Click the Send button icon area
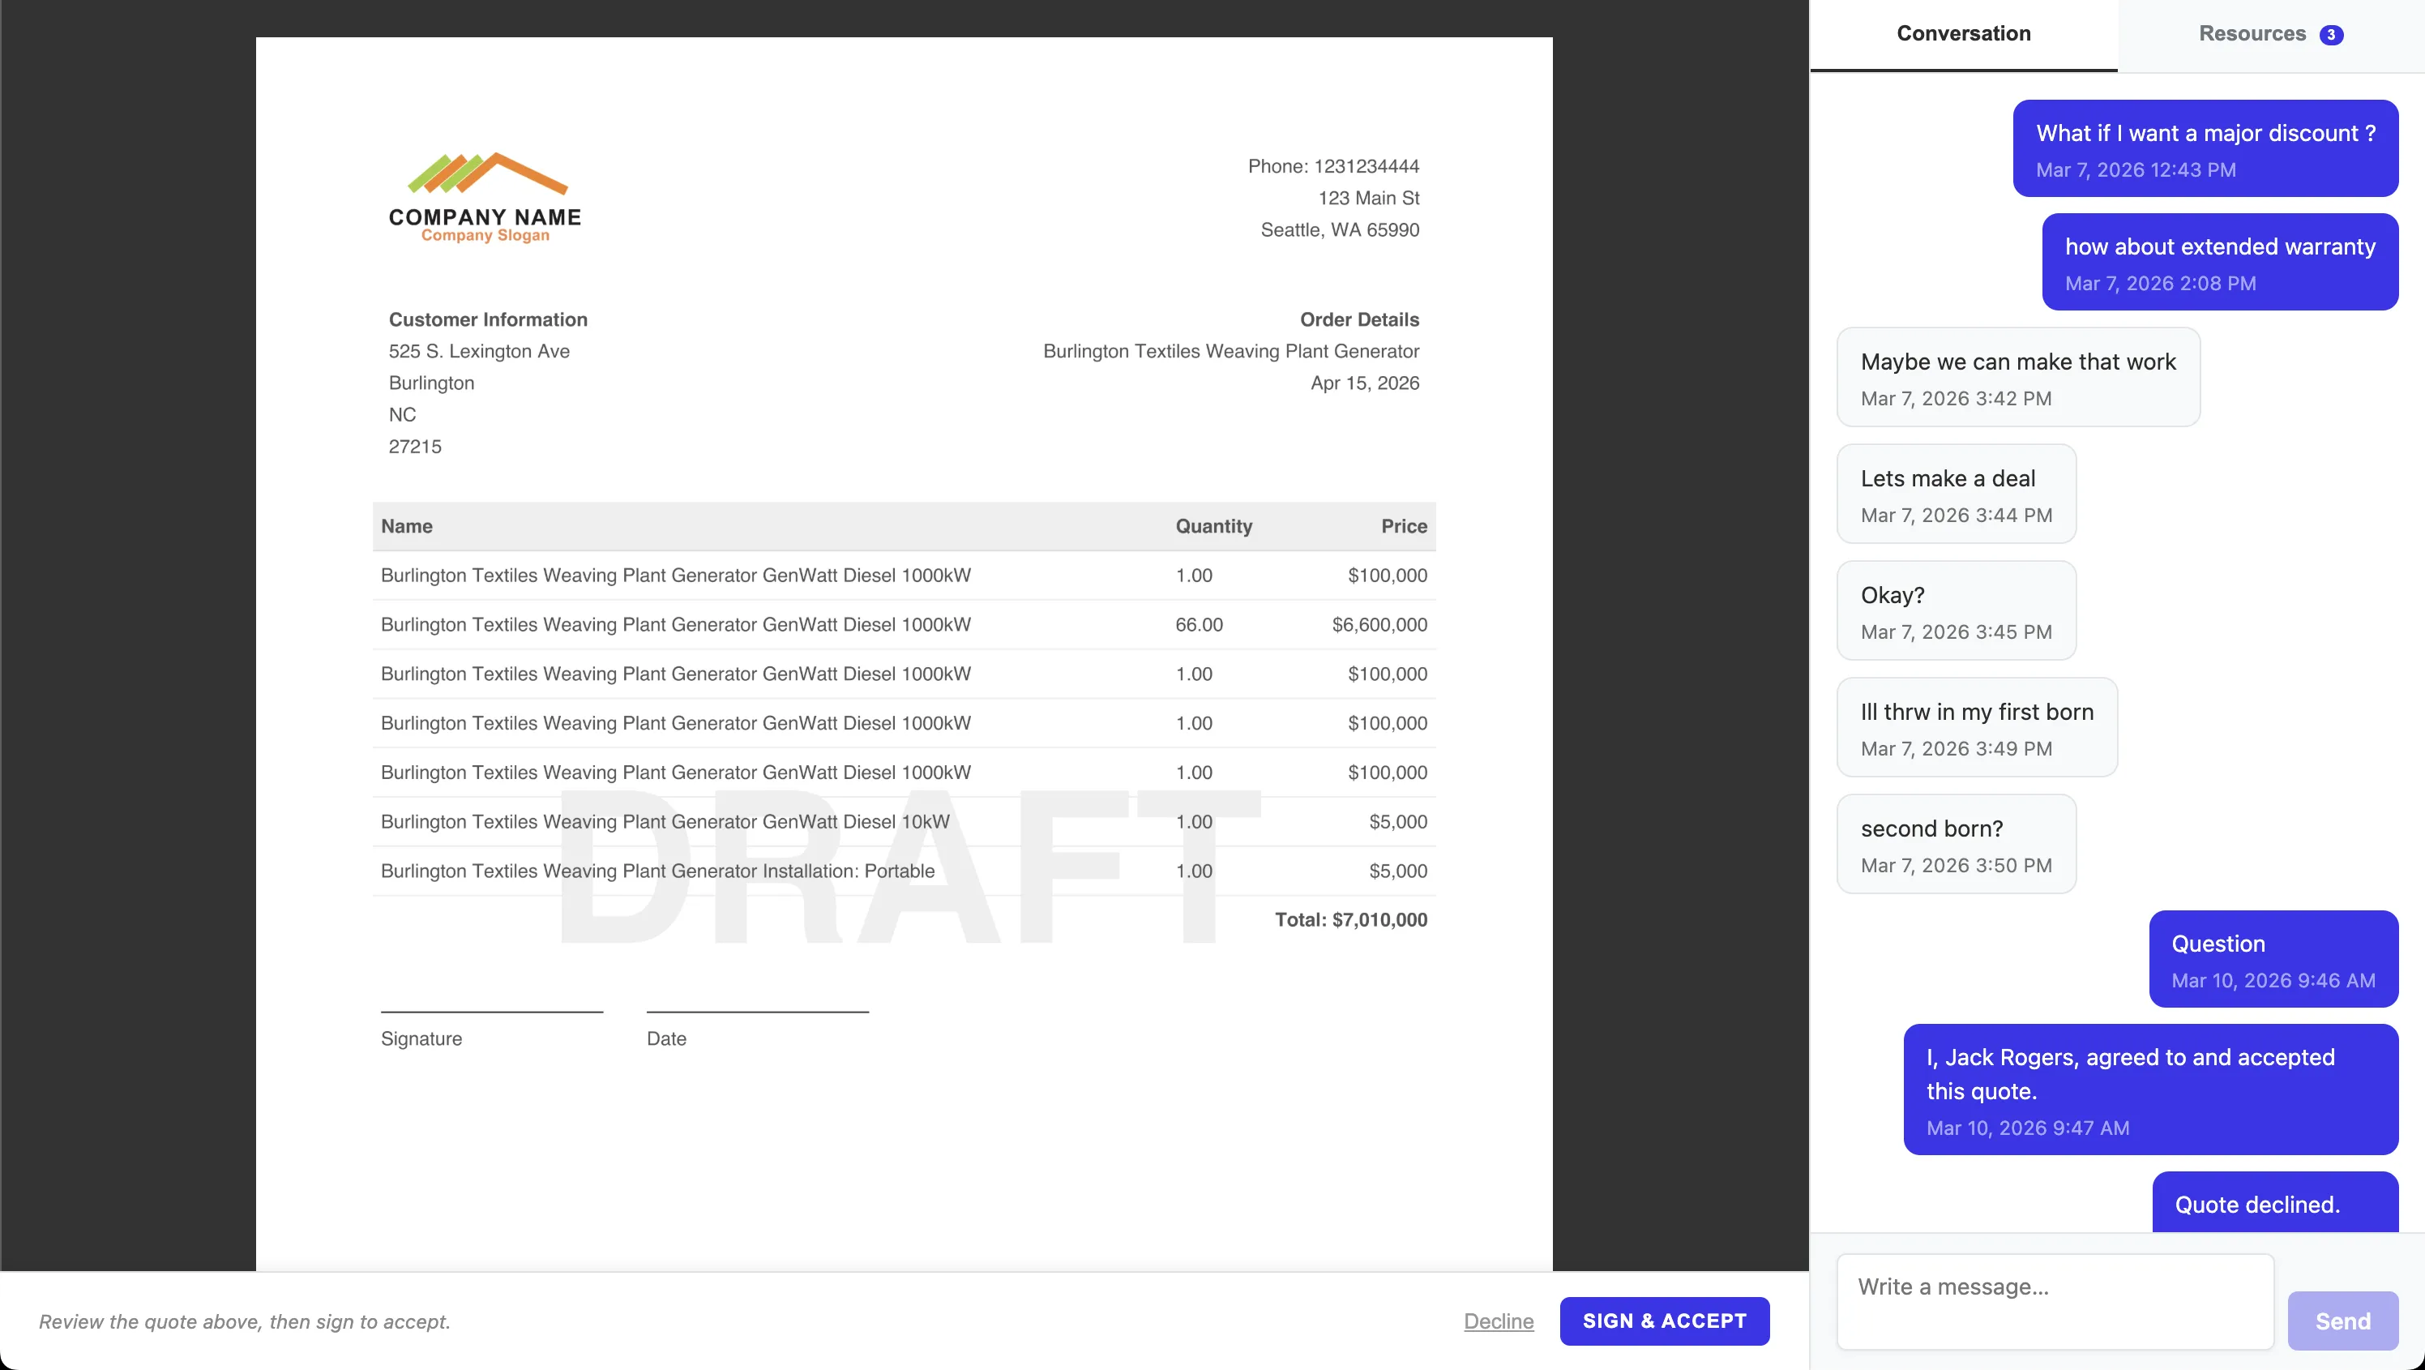 pos(2343,1320)
